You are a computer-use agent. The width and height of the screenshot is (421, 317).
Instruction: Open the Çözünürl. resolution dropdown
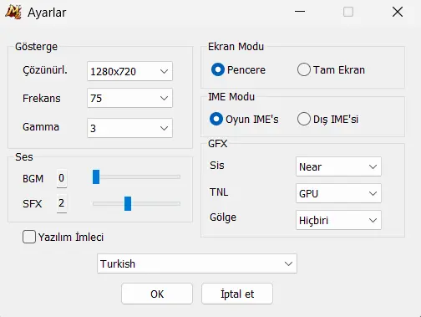pos(129,71)
